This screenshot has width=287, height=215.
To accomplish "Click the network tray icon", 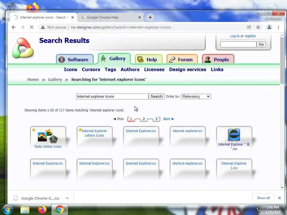I will point(259,209).
